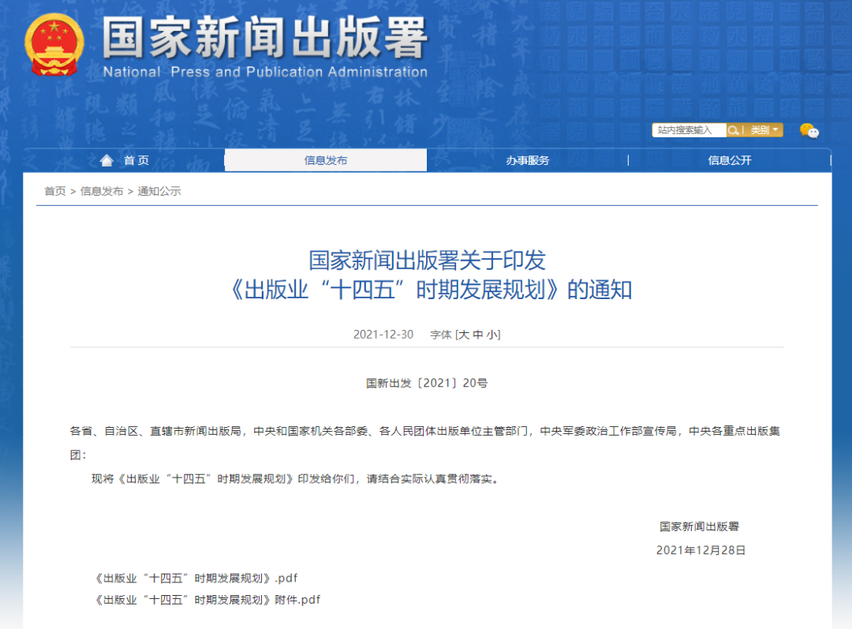Open the 办事服务 navigation tab
852x629 pixels.
[528, 161]
